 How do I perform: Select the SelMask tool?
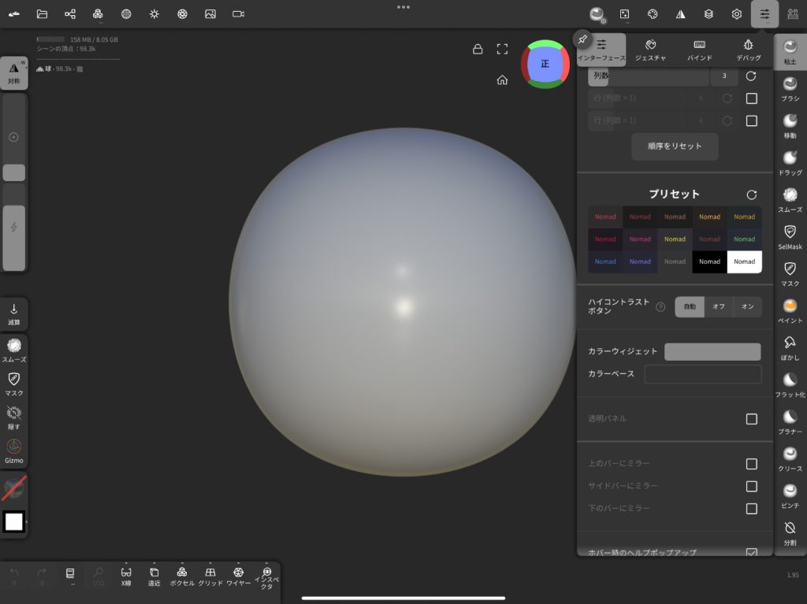click(x=790, y=235)
